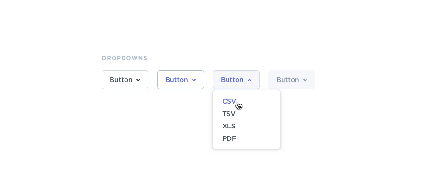Click the word "Button" in the dark-text dropdown
The height and width of the screenshot is (191, 431).
coord(121,80)
